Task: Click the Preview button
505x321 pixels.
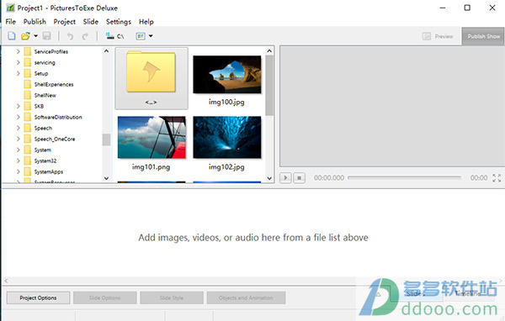Action: (x=438, y=36)
